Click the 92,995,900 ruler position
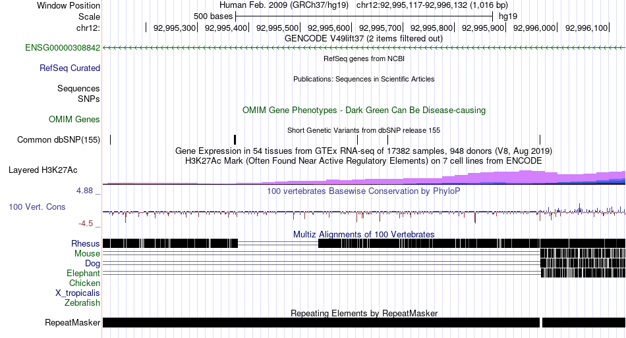 483,28
